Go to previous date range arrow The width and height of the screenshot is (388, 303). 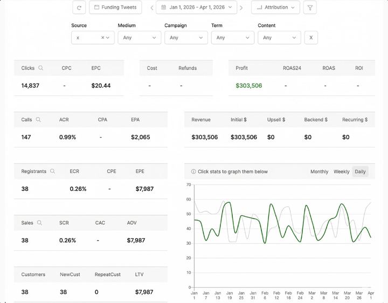[151, 8]
